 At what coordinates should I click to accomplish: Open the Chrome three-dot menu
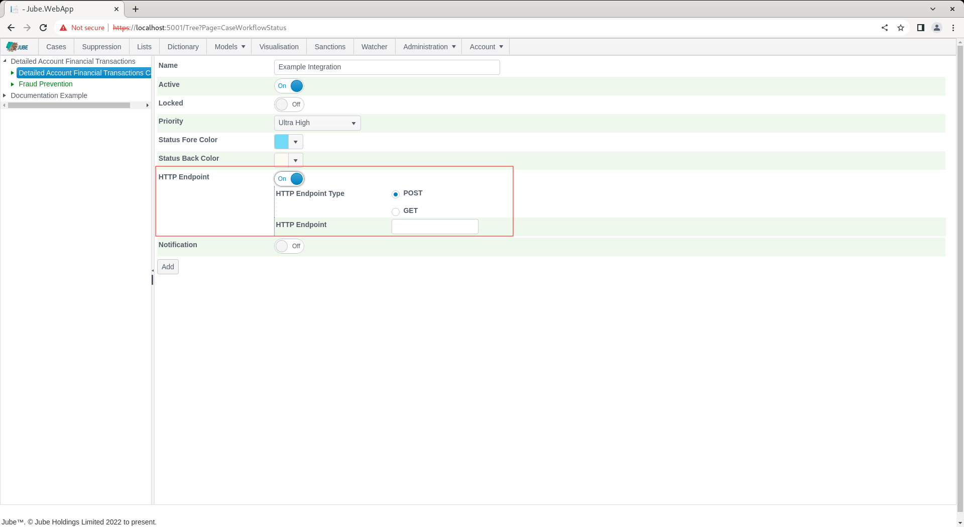(x=953, y=28)
